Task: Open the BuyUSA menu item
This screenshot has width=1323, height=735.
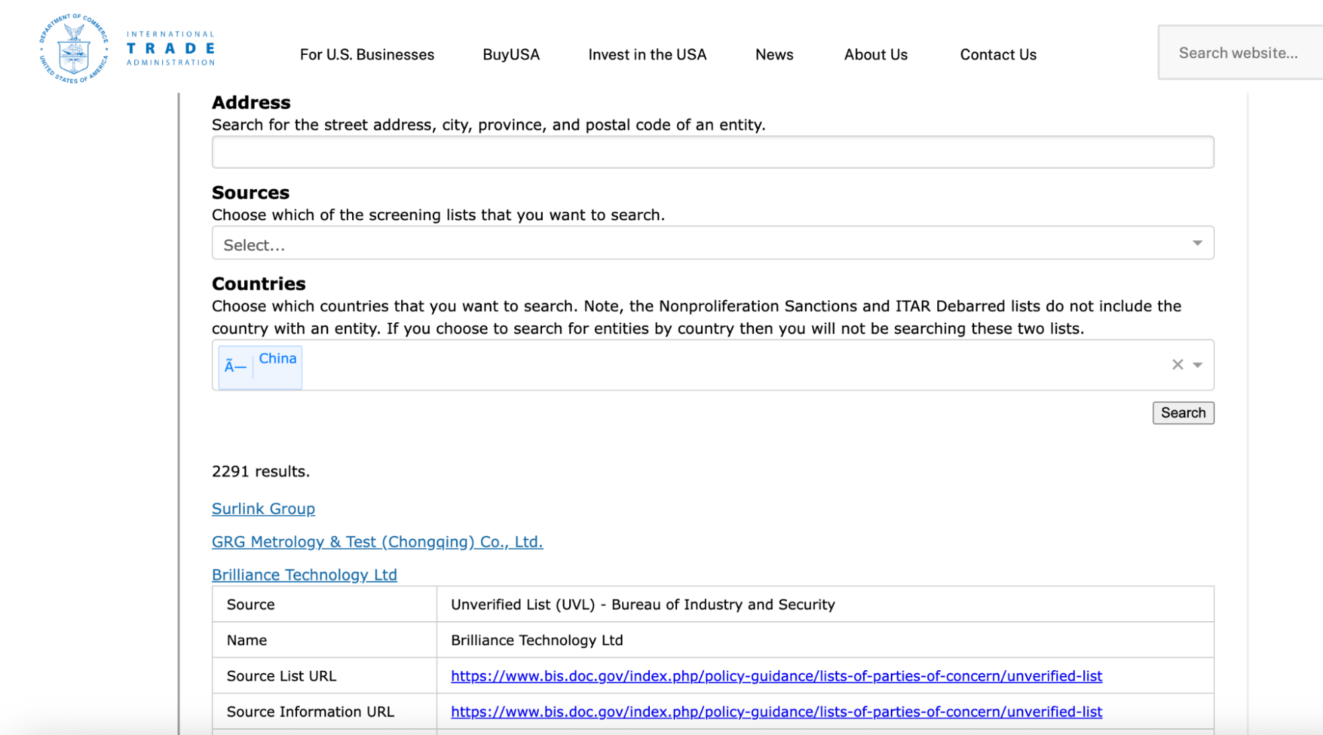Action: pyautogui.click(x=511, y=55)
